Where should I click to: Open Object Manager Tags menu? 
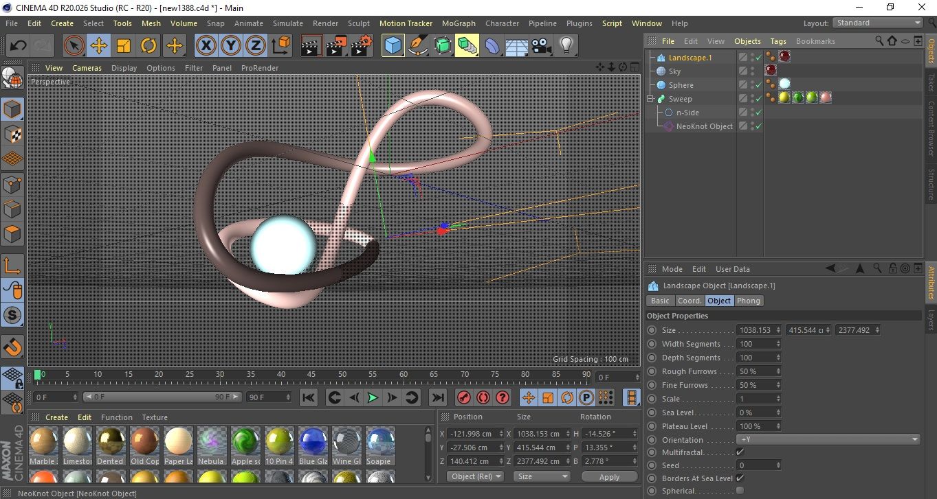coord(778,41)
